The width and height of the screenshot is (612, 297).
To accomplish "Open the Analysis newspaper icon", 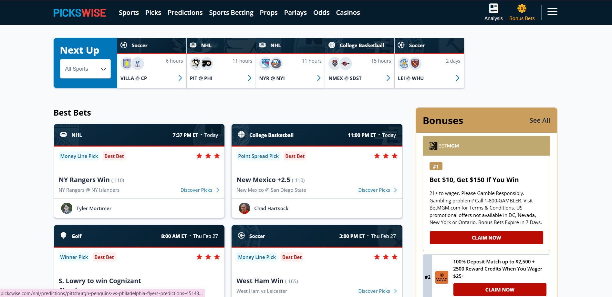I will (493, 8).
